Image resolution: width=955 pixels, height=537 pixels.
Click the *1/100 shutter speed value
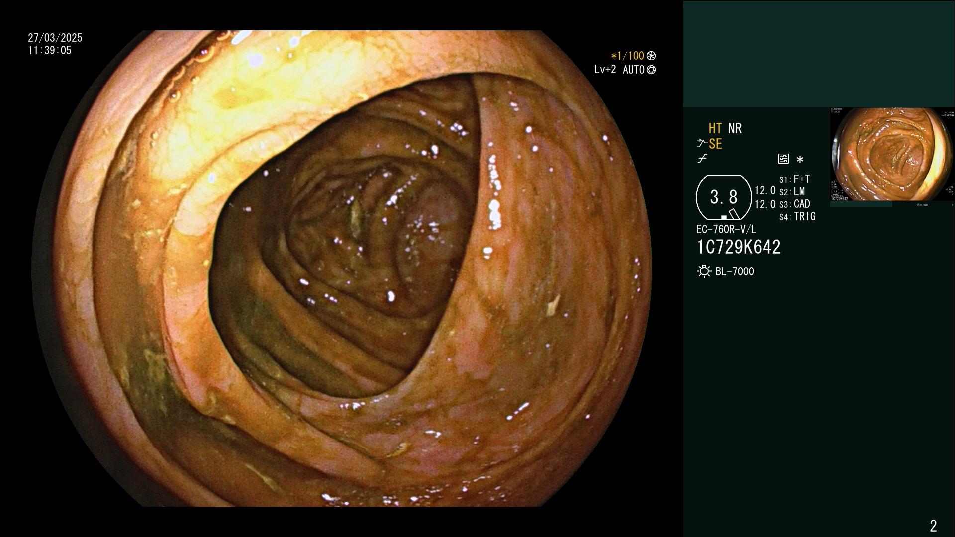[x=627, y=56]
